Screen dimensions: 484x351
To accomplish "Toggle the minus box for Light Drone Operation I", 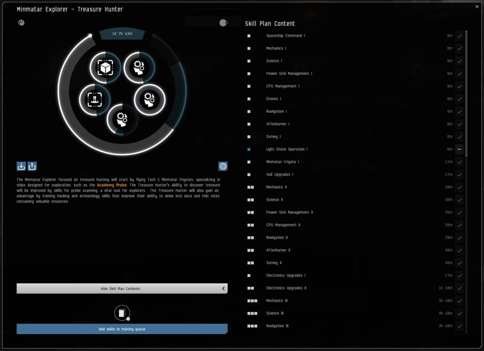I will [x=459, y=149].
